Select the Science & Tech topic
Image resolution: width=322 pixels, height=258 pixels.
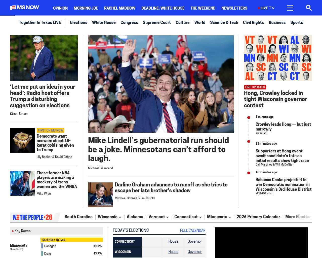tap(224, 22)
